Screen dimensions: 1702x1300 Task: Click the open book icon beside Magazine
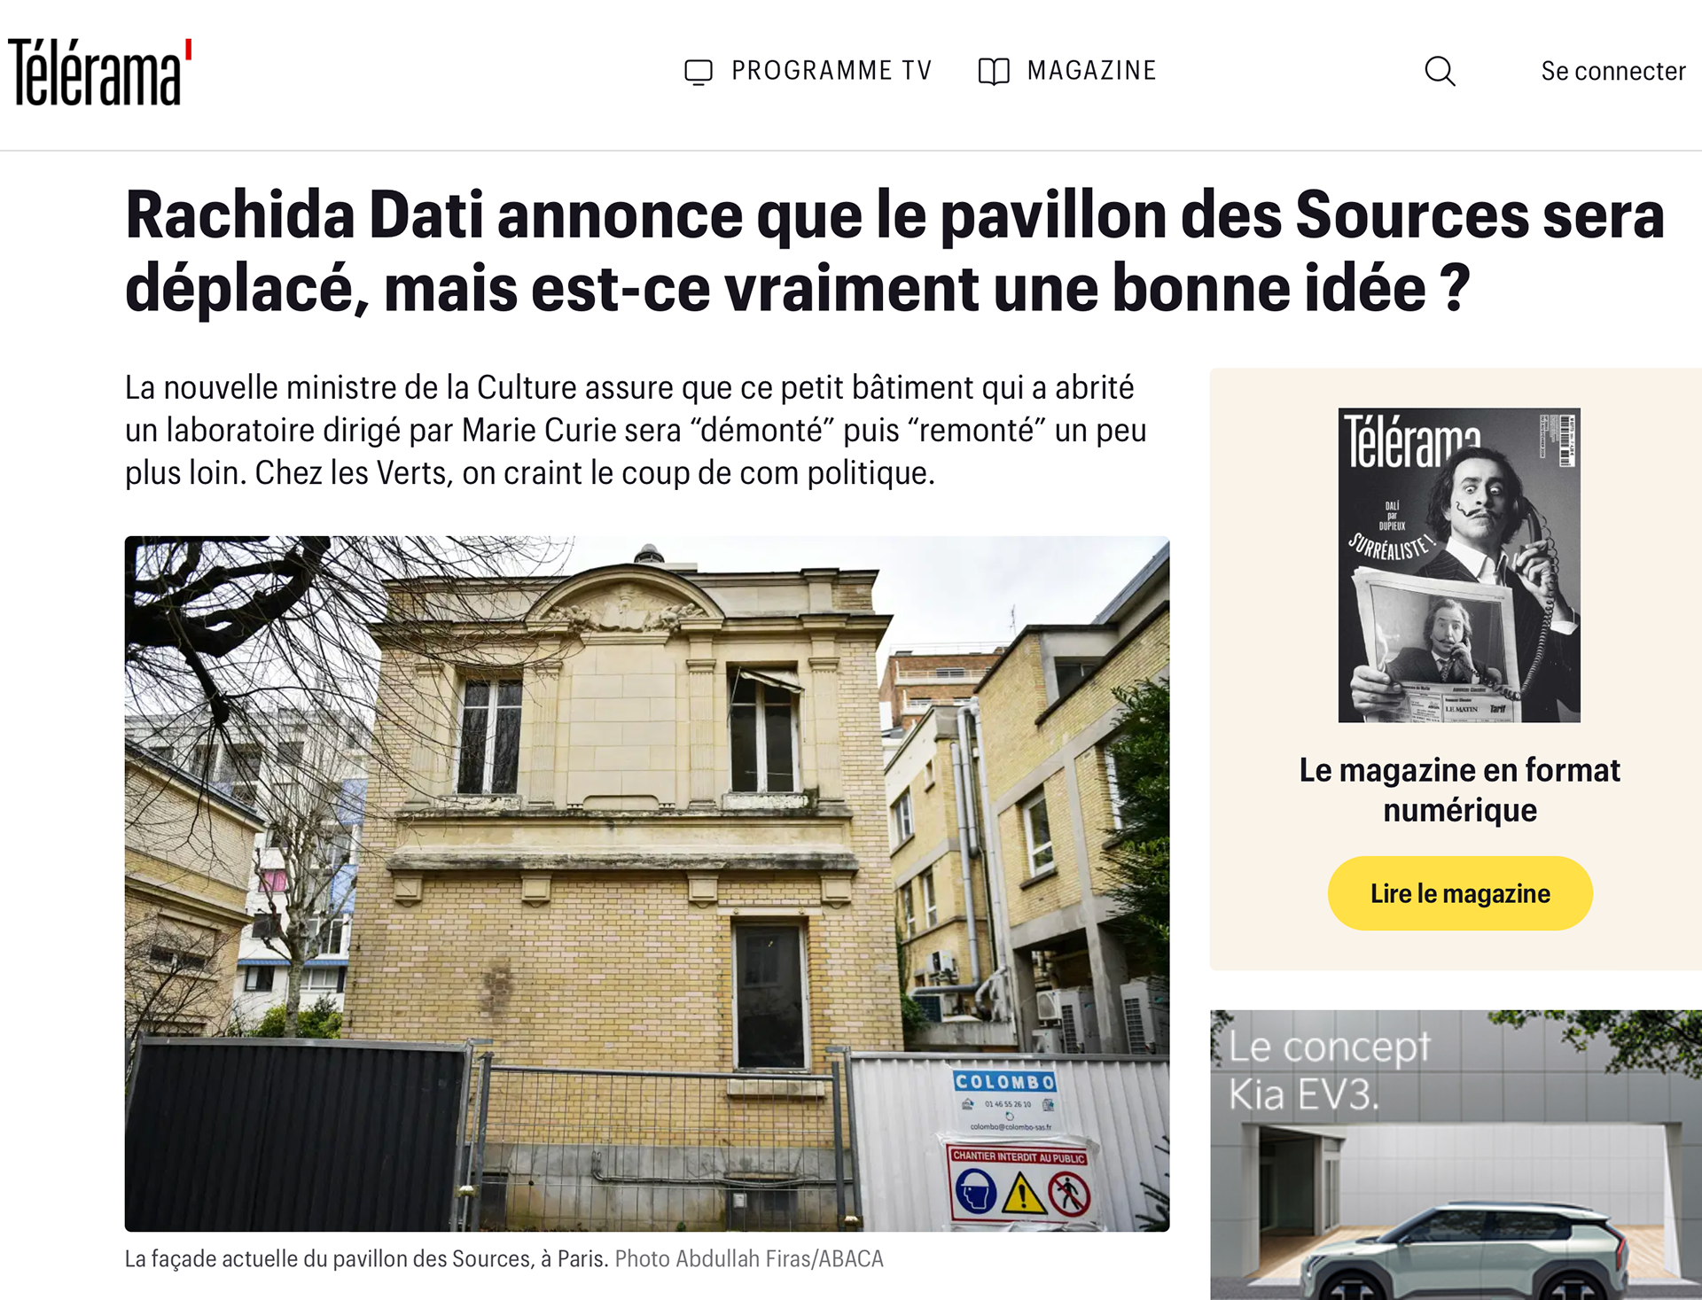[x=994, y=72]
